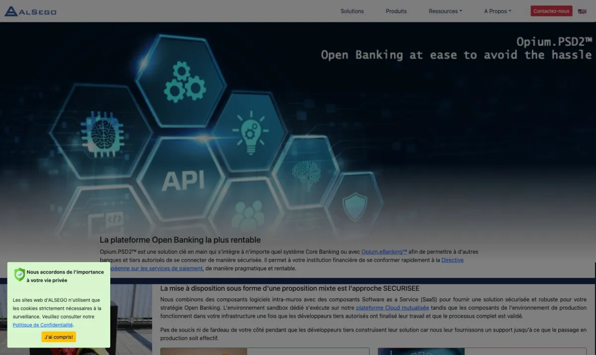Click the heading about 'l'approche SECURISEE'
The image size is (596, 355).
coord(290,288)
